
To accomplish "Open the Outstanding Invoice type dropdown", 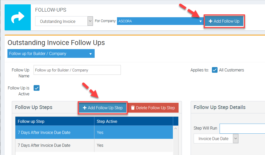I will click(x=90, y=21).
